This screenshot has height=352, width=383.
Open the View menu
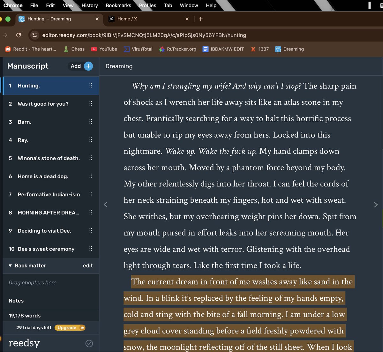pos(68,5)
